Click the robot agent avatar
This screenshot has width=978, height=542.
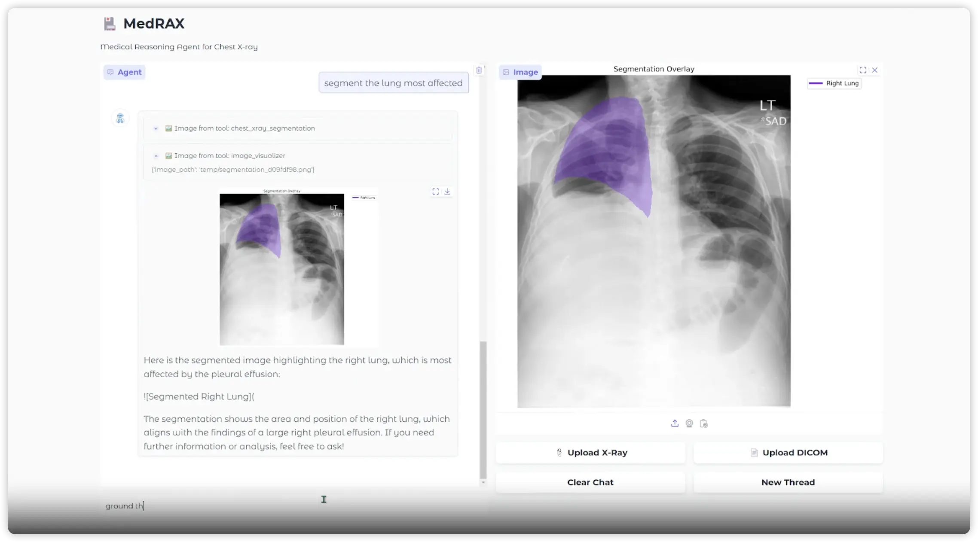(120, 118)
